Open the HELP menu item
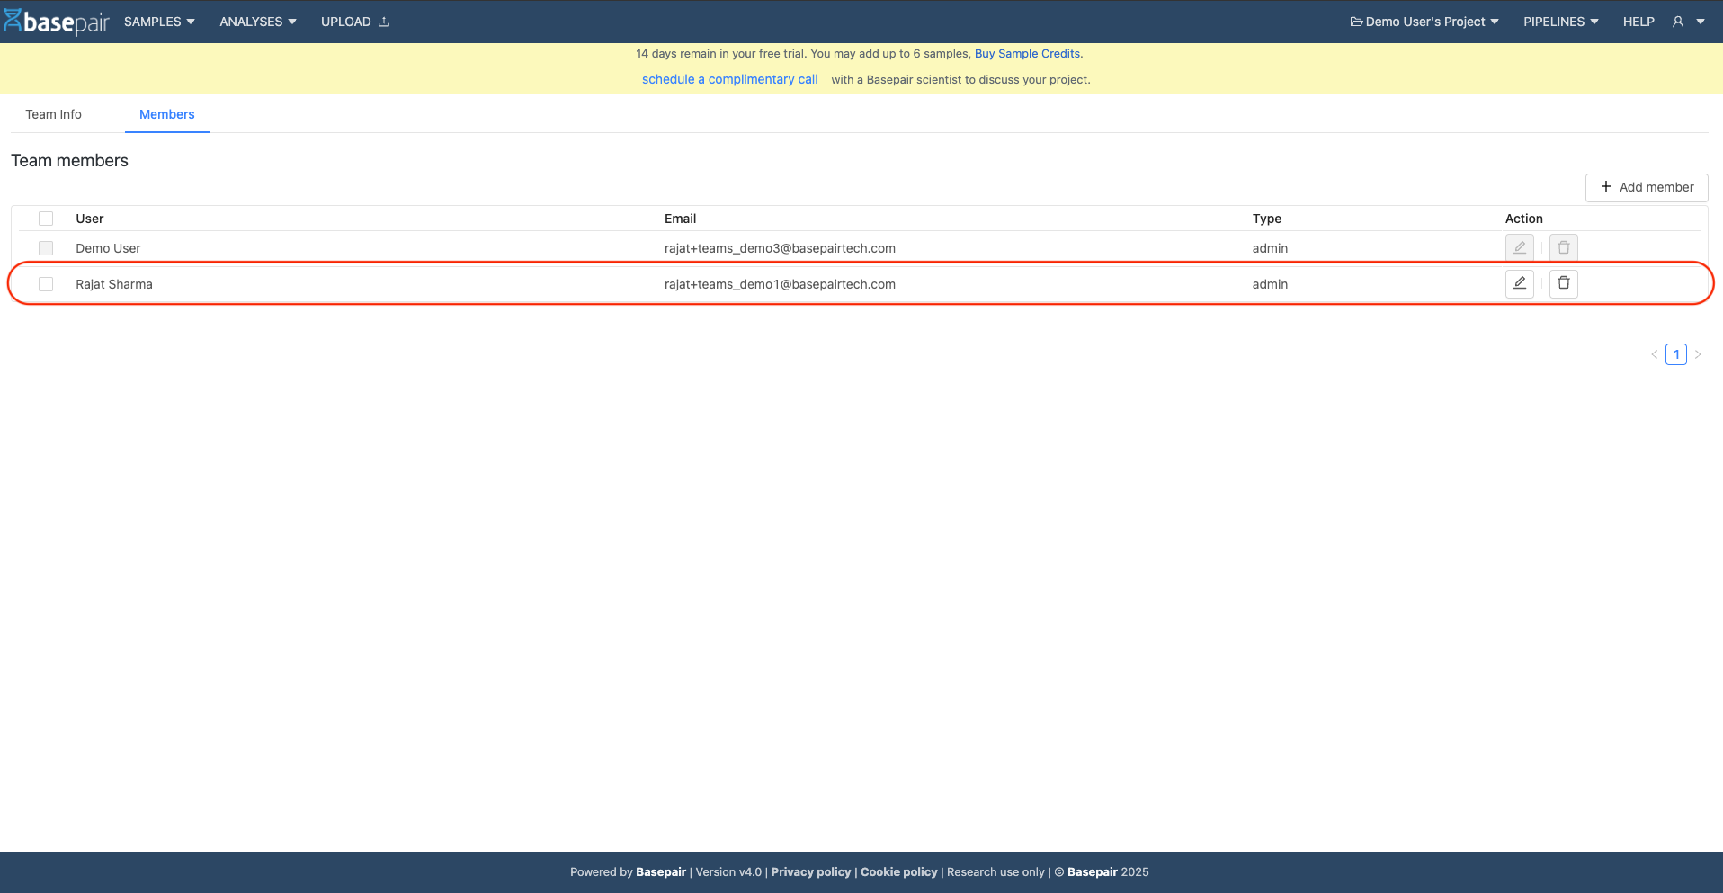Image resolution: width=1723 pixels, height=893 pixels. tap(1638, 22)
